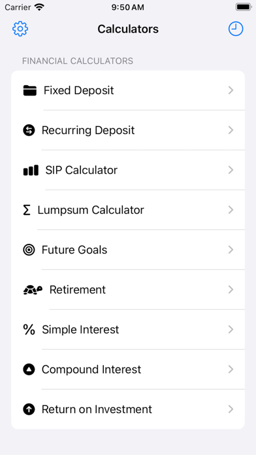The height and width of the screenshot is (455, 256).
Task: Tap the folder icon for Fixed Deposit
Action: coord(30,90)
